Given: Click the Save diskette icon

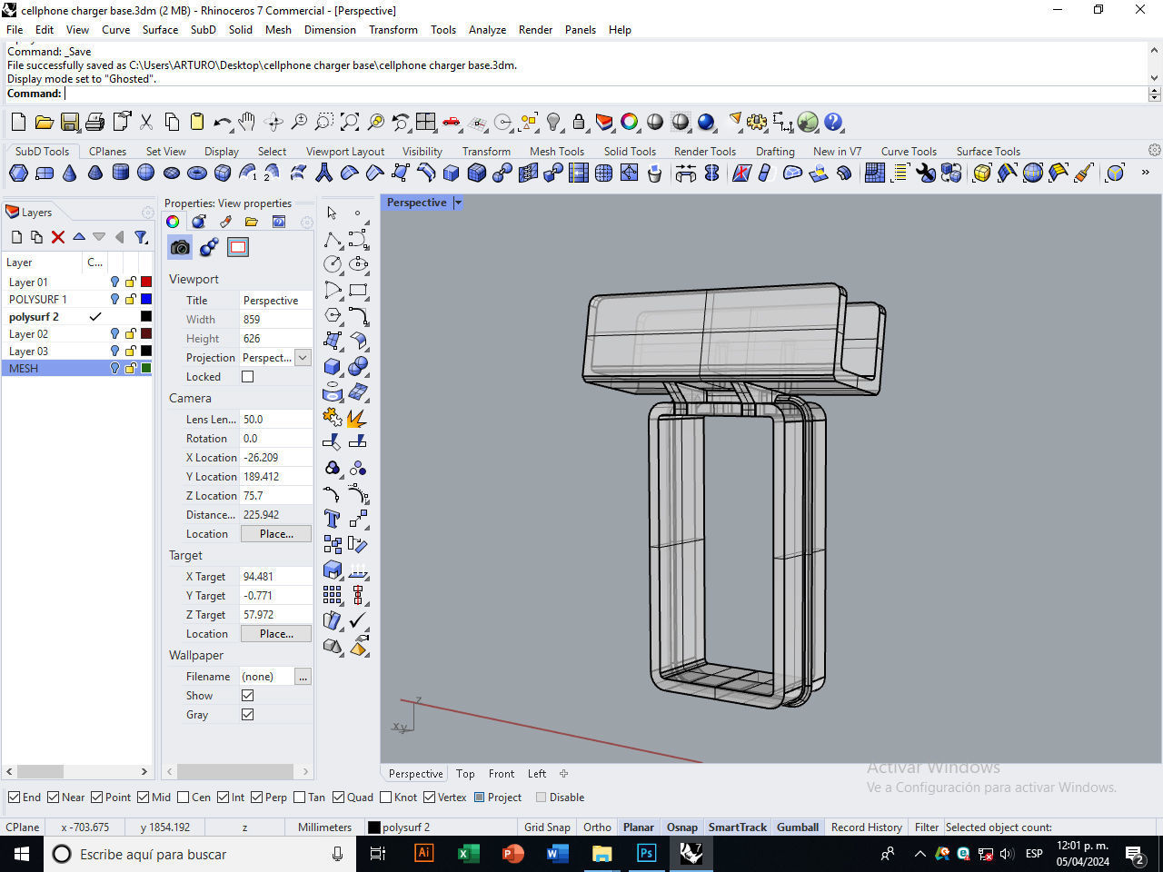Looking at the screenshot, I should [x=69, y=122].
